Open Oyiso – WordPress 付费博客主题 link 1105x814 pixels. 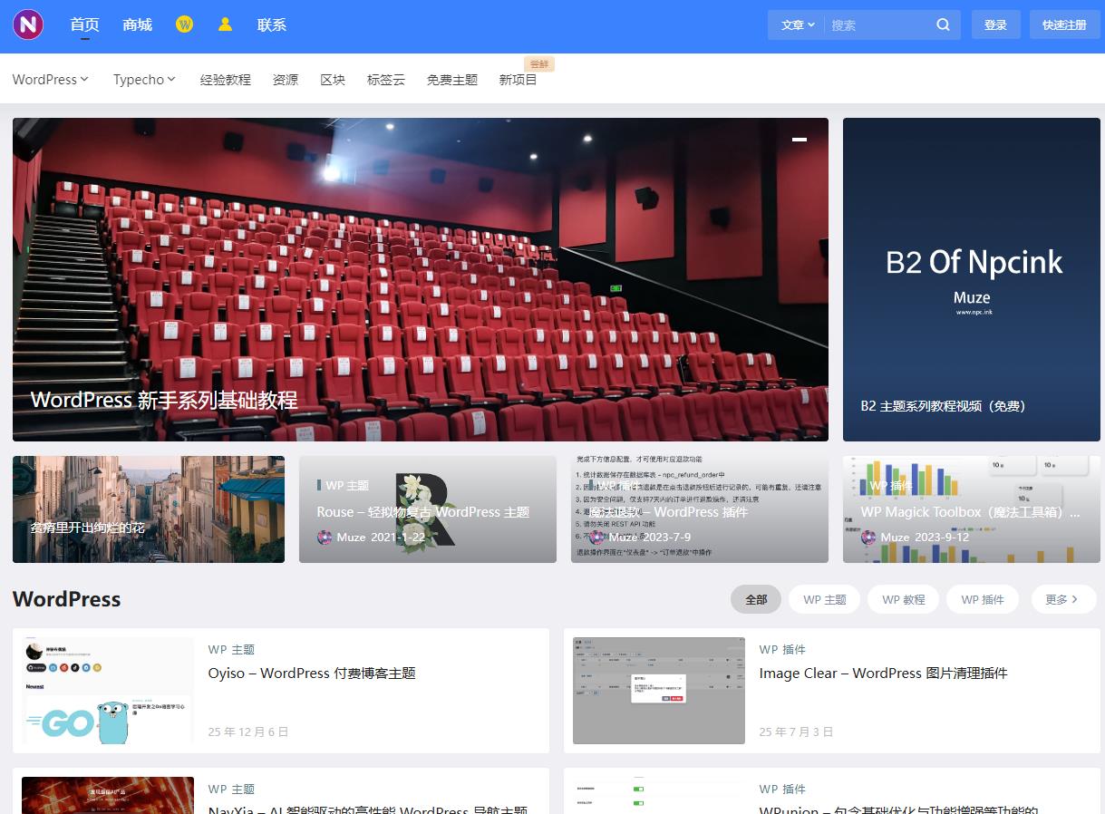312,673
